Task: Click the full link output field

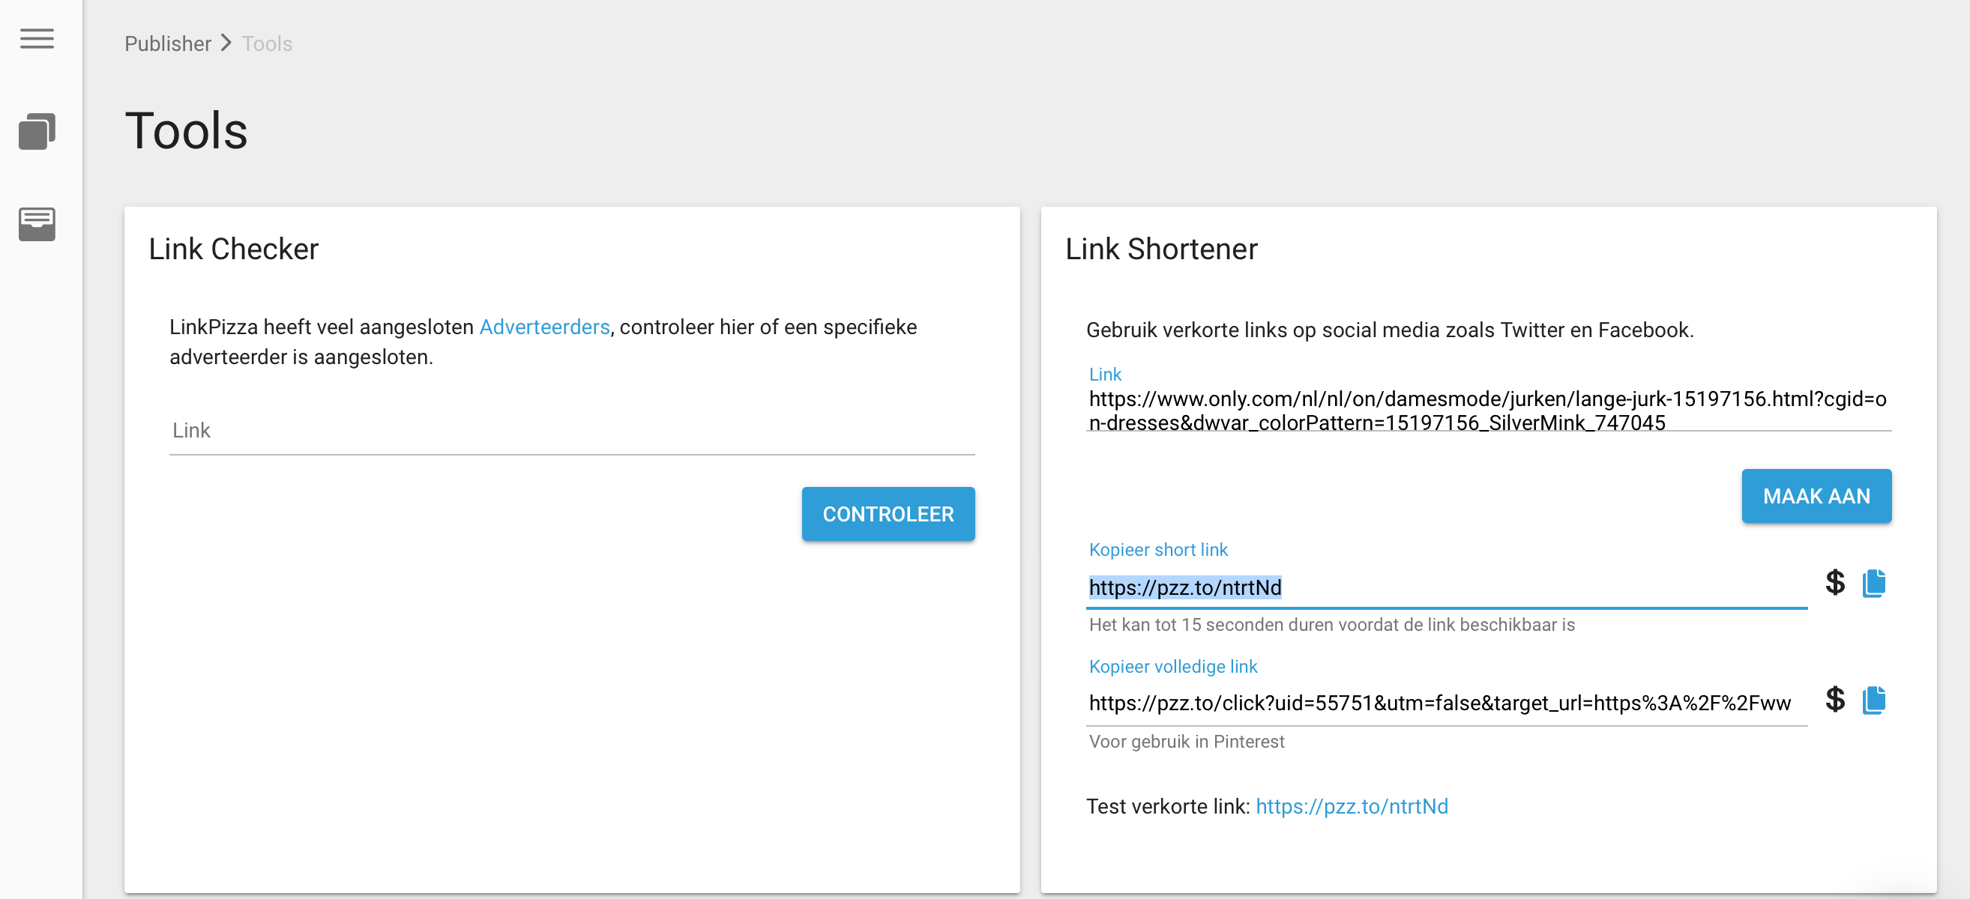Action: coord(1445,703)
